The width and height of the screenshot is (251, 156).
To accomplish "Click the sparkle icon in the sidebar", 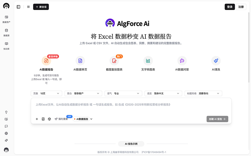I will [6, 140].
